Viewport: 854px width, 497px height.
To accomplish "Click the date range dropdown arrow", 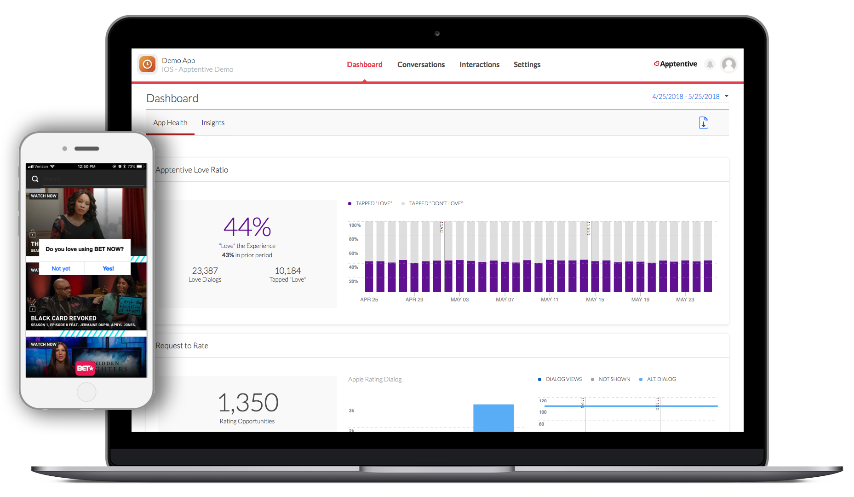I will click(x=727, y=96).
